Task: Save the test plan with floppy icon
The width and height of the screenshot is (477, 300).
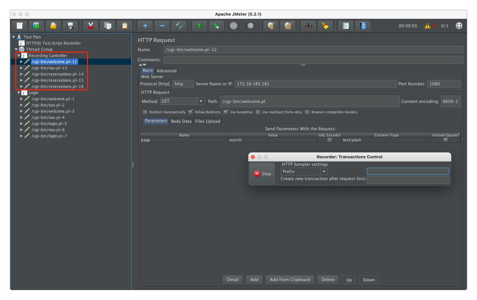Action: (x=70, y=26)
